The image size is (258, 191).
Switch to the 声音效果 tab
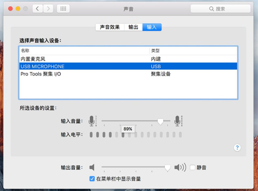click(110, 27)
